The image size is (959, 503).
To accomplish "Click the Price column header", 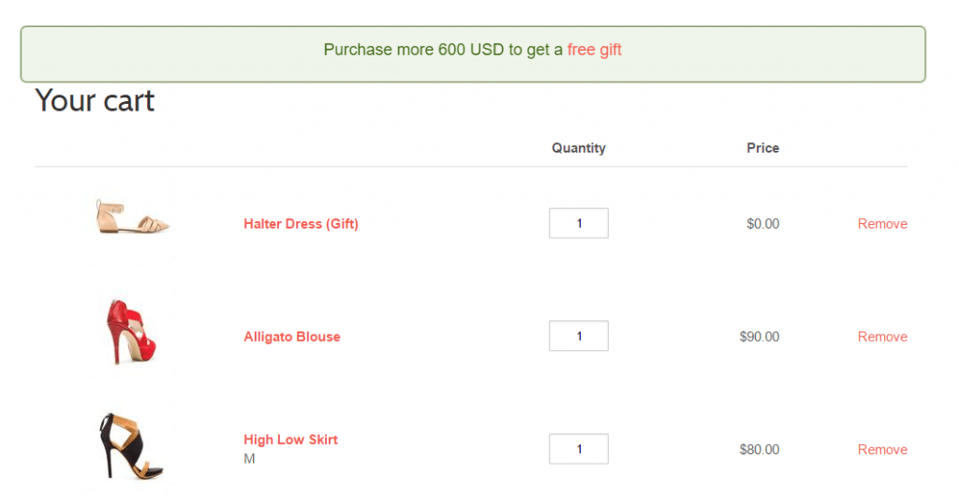I will click(x=762, y=148).
